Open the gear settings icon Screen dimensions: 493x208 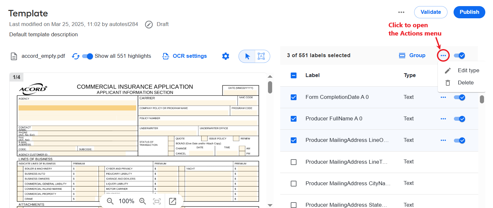226,56
